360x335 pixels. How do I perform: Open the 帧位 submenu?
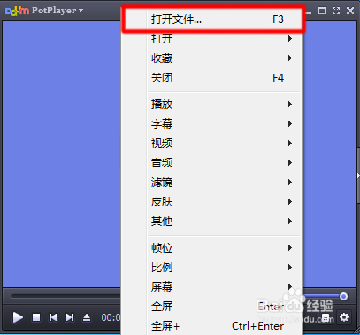coord(211,248)
